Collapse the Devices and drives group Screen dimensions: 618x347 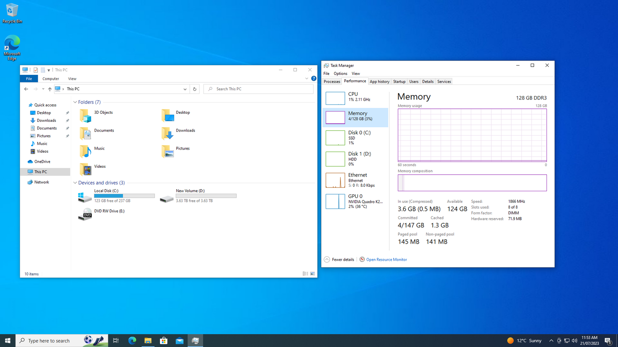(x=75, y=183)
